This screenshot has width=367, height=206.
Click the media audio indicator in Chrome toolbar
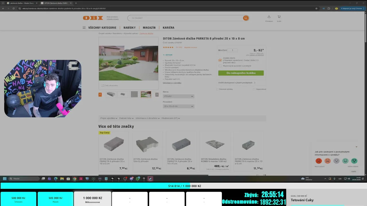[x=323, y=9]
